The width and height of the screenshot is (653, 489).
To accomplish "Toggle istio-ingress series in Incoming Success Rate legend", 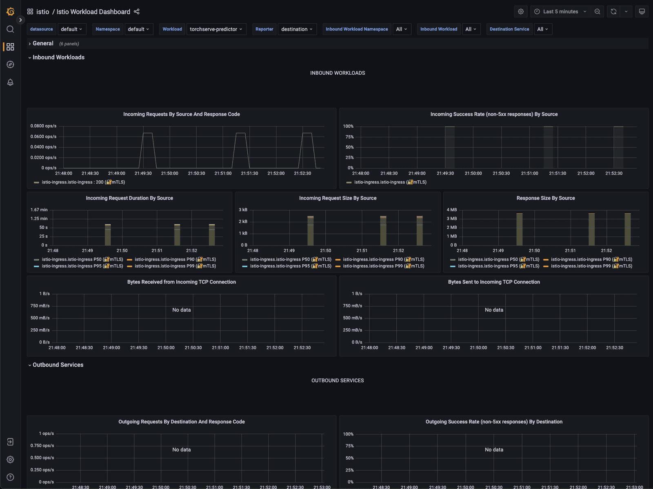I will pyautogui.click(x=390, y=182).
